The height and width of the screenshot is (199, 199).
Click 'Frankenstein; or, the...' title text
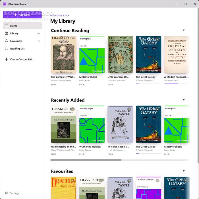[63, 147]
